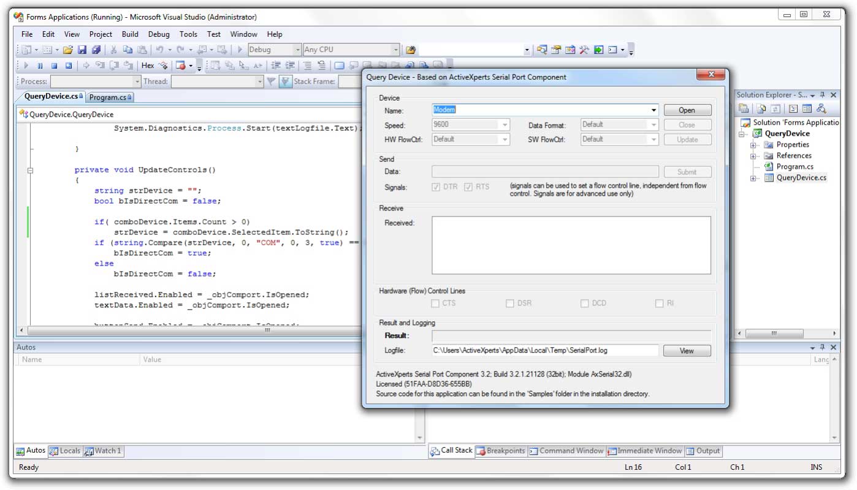This screenshot has height=490, width=857.
Task: Open the Debug menu
Action: tap(159, 34)
